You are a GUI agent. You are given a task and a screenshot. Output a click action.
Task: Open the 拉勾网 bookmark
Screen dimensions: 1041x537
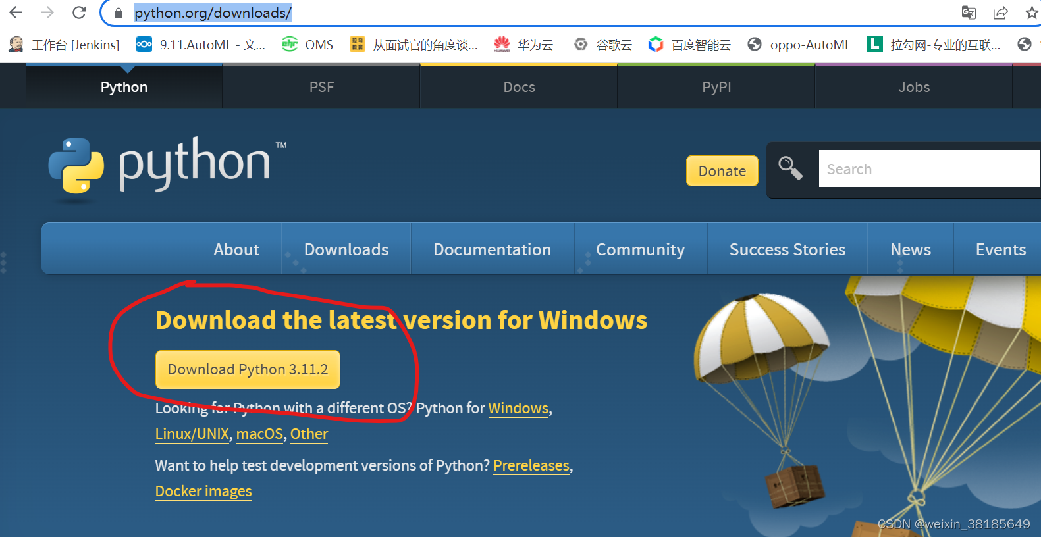click(934, 45)
